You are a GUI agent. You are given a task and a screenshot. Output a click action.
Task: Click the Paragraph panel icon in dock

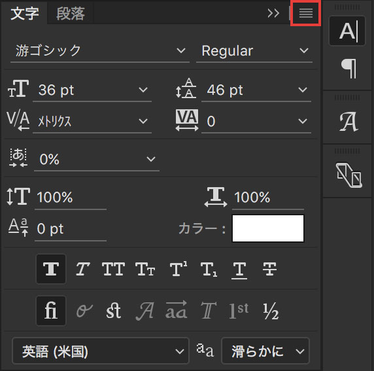pos(348,69)
